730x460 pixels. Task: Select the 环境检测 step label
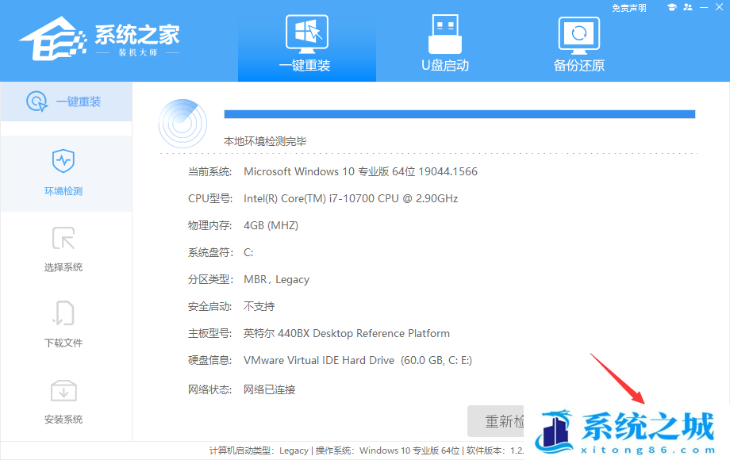pos(63,191)
